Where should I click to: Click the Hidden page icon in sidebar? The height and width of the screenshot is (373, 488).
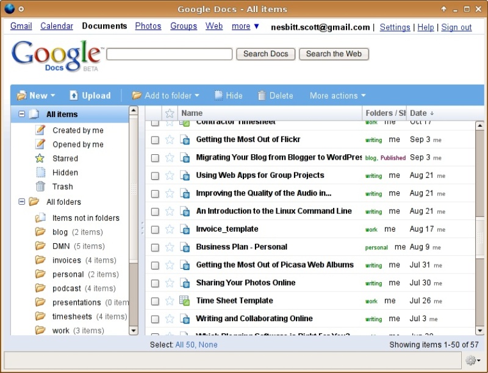40,172
